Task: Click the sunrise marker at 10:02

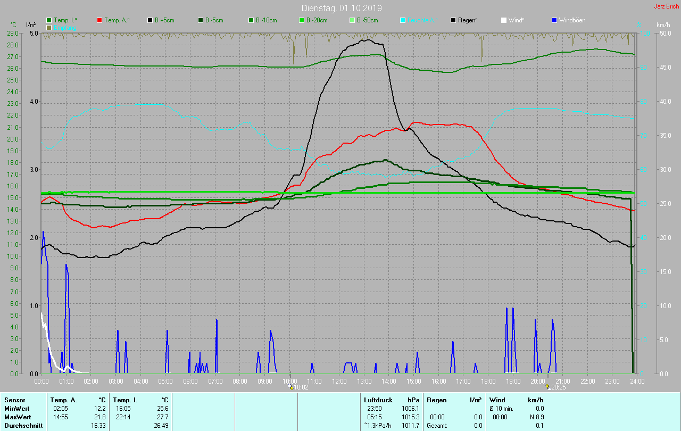Action: tap(290, 387)
